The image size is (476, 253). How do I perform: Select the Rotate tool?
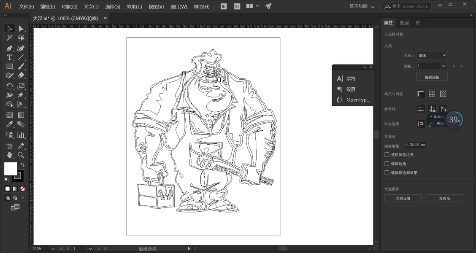point(9,86)
